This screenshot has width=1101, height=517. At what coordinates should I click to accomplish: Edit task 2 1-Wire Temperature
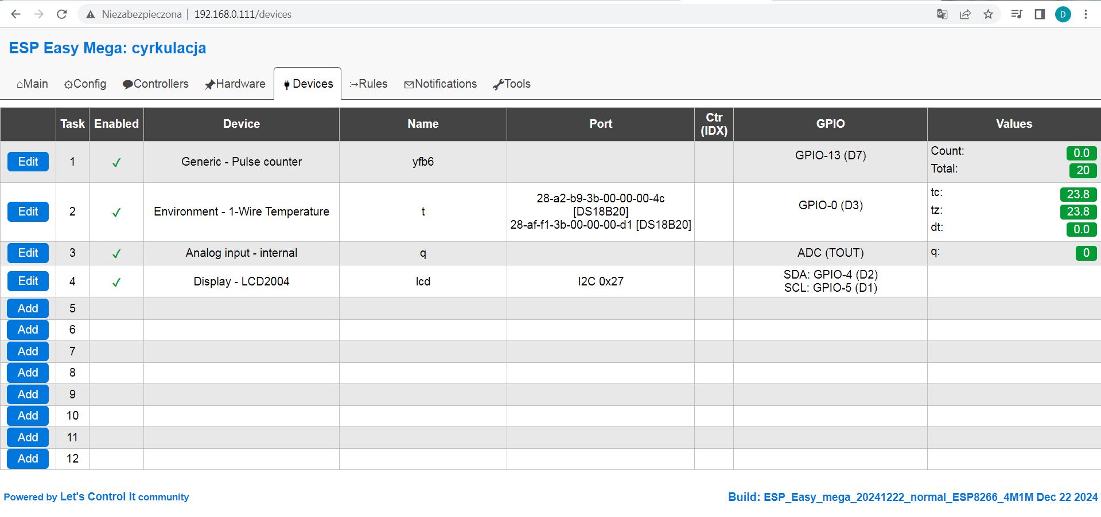[x=28, y=211]
